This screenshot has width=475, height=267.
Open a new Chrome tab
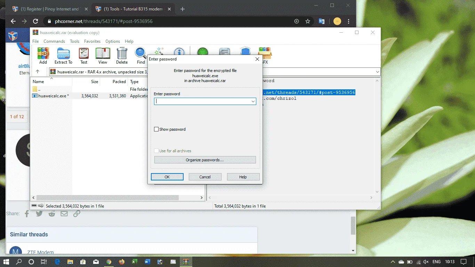click(x=183, y=9)
